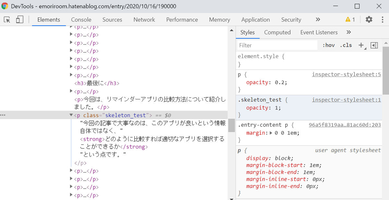This screenshot has width=389, height=200.
Task: Open the Performance tab
Action: (x=182, y=19)
